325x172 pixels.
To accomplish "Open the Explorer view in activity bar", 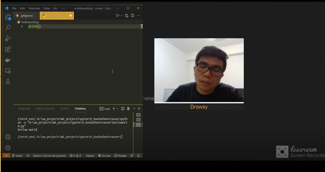I will tap(8, 17).
